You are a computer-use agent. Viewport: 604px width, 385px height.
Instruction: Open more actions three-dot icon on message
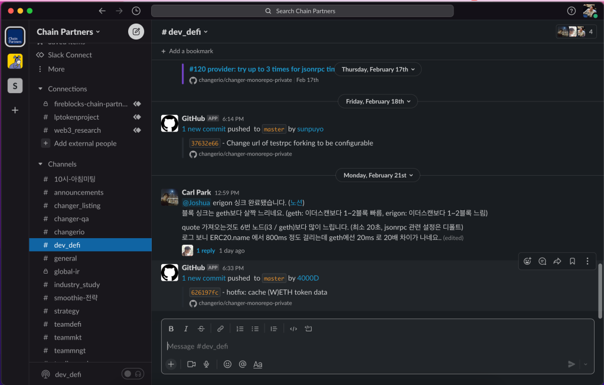587,261
